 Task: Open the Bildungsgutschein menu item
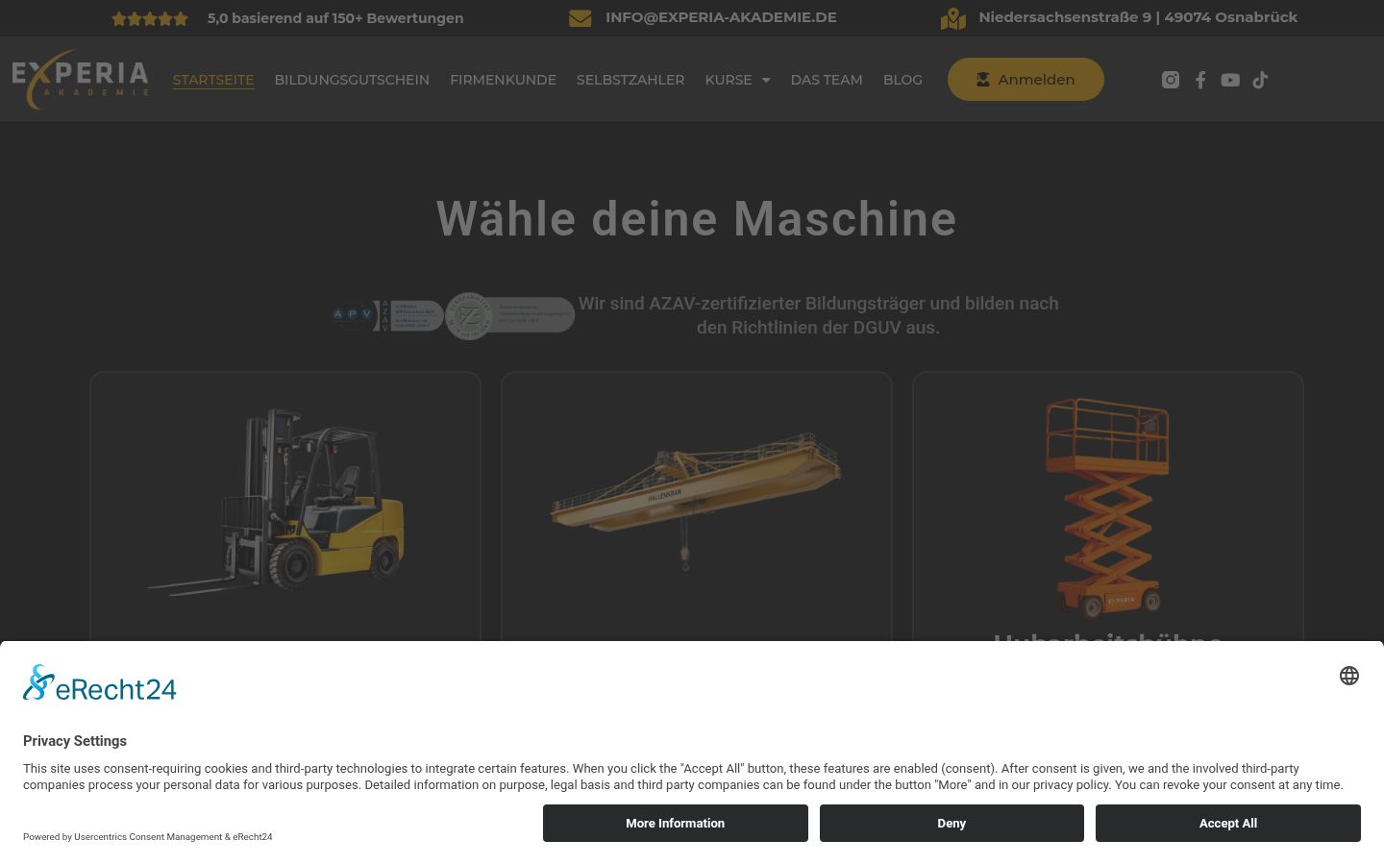click(x=352, y=80)
